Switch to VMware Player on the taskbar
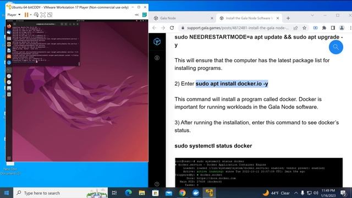352x198 pixels. [x=209, y=193]
